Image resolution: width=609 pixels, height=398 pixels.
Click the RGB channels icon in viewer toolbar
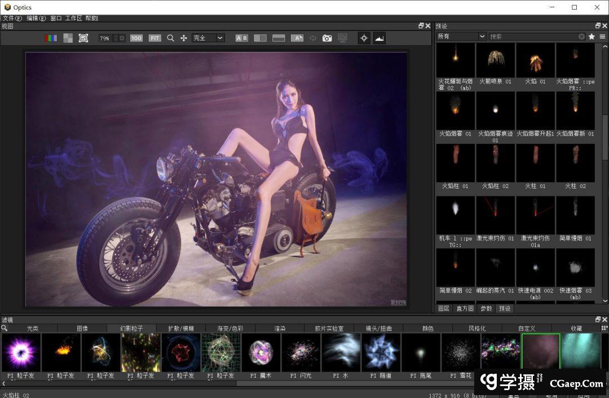tap(51, 38)
